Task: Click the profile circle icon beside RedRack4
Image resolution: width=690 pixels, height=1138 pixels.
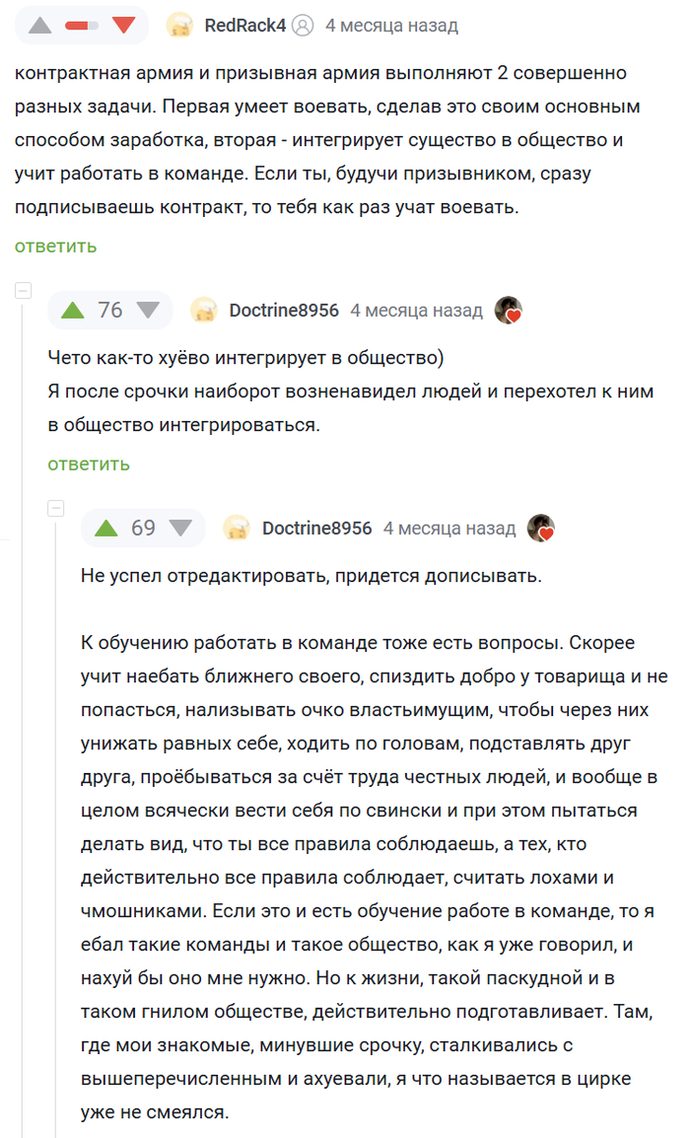Action: (x=304, y=26)
